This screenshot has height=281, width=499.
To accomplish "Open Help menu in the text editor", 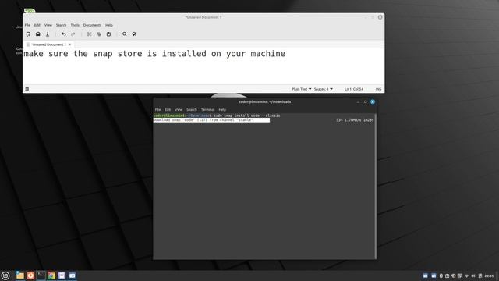I will point(109,25).
